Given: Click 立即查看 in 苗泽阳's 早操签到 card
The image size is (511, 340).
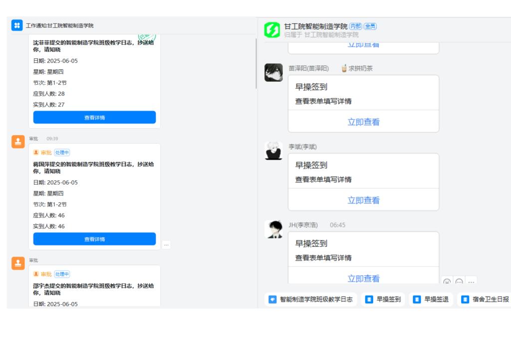Looking at the screenshot, I should tap(363, 122).
